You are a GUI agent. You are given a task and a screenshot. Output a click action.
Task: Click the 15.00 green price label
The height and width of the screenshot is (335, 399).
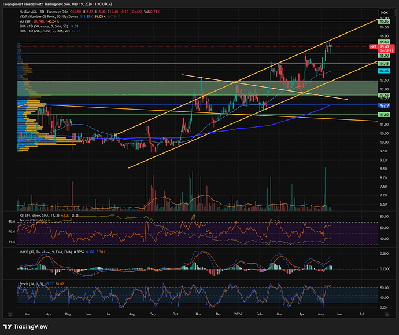pyautogui.click(x=384, y=56)
